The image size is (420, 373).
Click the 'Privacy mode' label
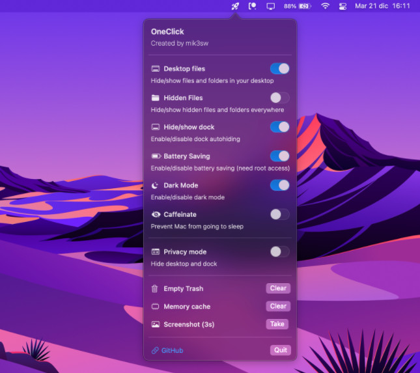coord(185,252)
